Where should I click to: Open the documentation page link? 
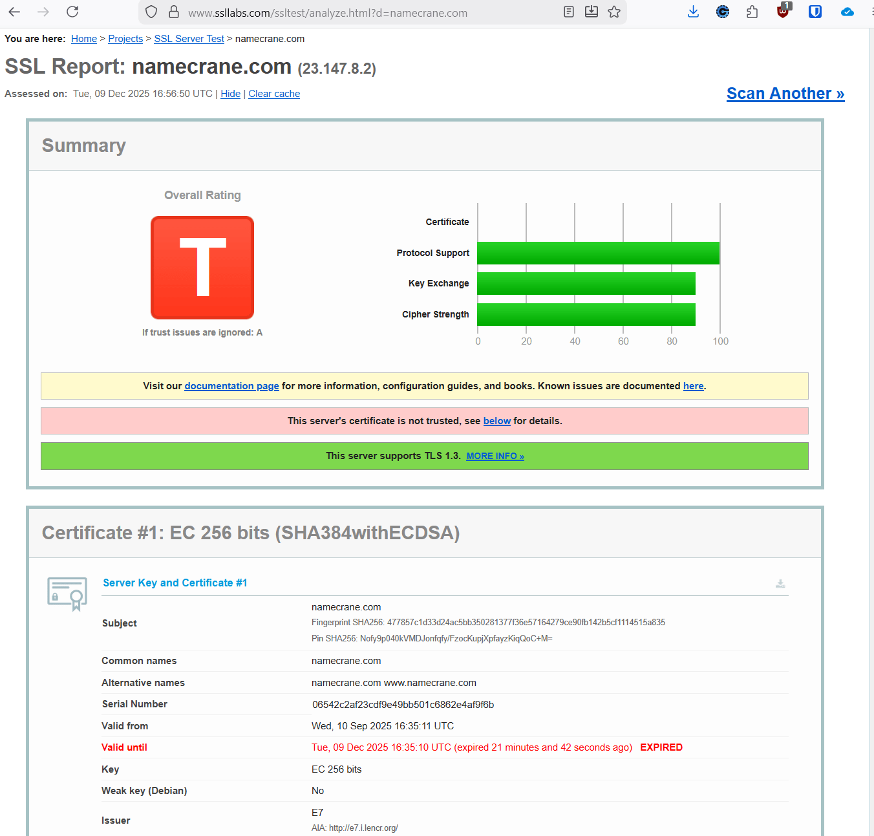pyautogui.click(x=231, y=386)
